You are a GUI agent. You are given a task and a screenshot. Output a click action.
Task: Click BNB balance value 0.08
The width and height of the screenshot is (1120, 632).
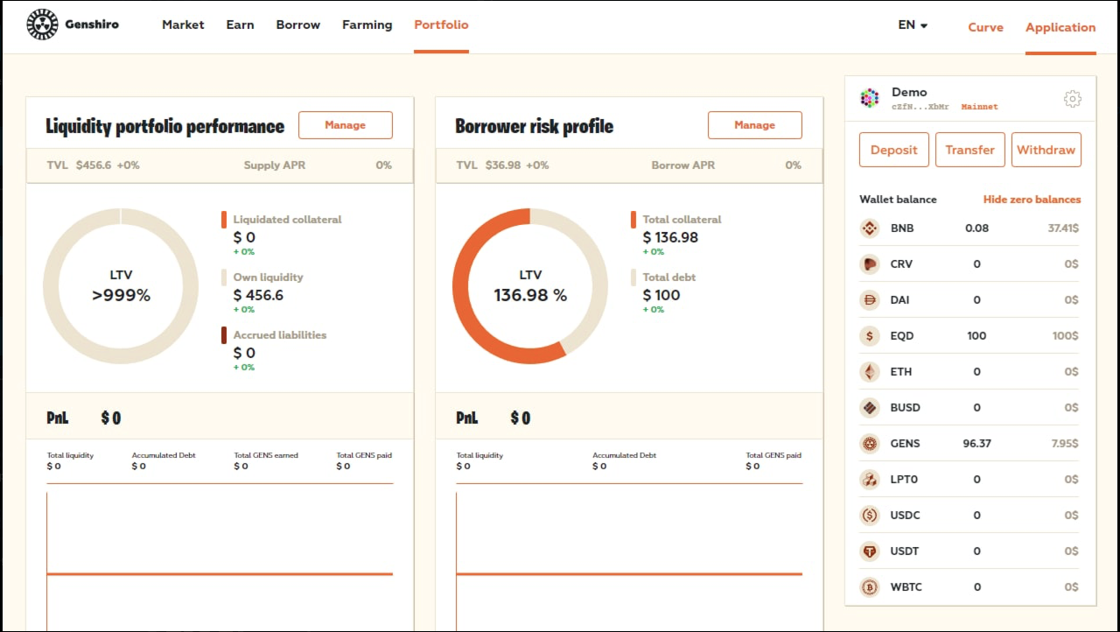(976, 228)
